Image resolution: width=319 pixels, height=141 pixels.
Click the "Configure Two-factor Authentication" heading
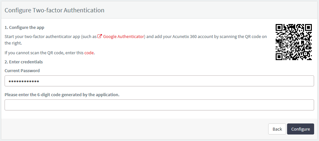pos(54,10)
